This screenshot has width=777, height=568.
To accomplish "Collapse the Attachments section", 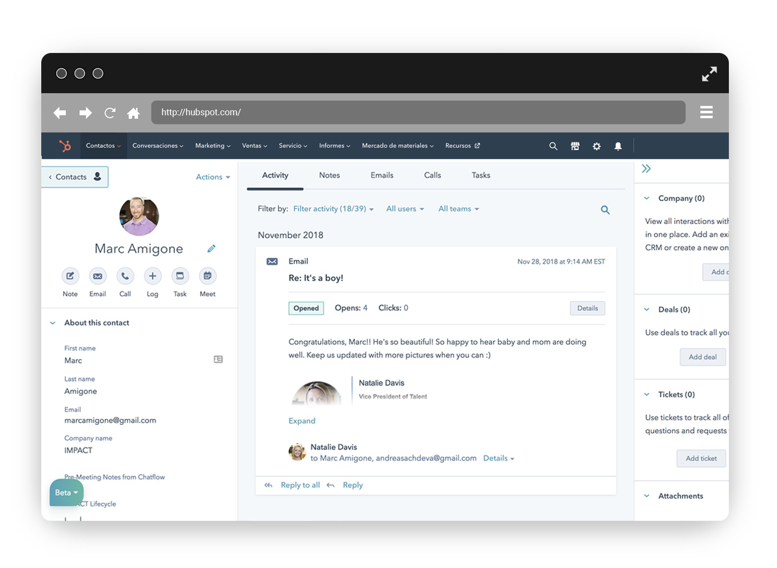I will (647, 496).
